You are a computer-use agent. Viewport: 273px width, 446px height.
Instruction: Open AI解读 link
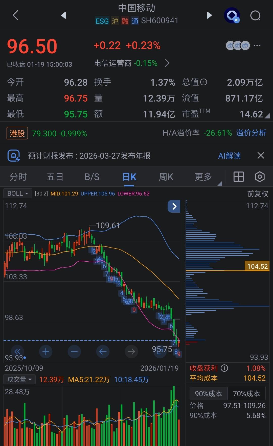point(230,156)
